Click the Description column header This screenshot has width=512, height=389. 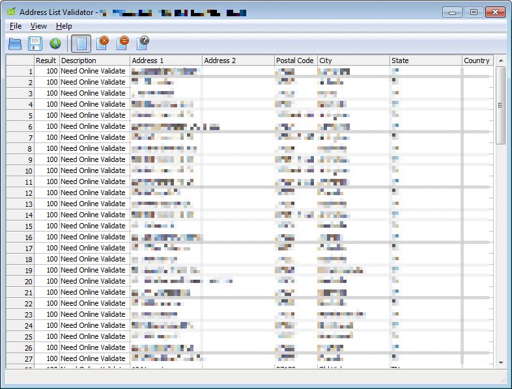tap(94, 60)
